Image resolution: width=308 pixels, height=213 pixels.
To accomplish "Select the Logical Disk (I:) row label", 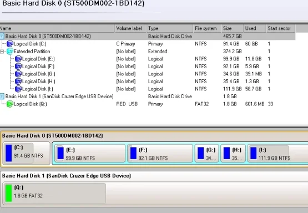I will (x=38, y=89).
